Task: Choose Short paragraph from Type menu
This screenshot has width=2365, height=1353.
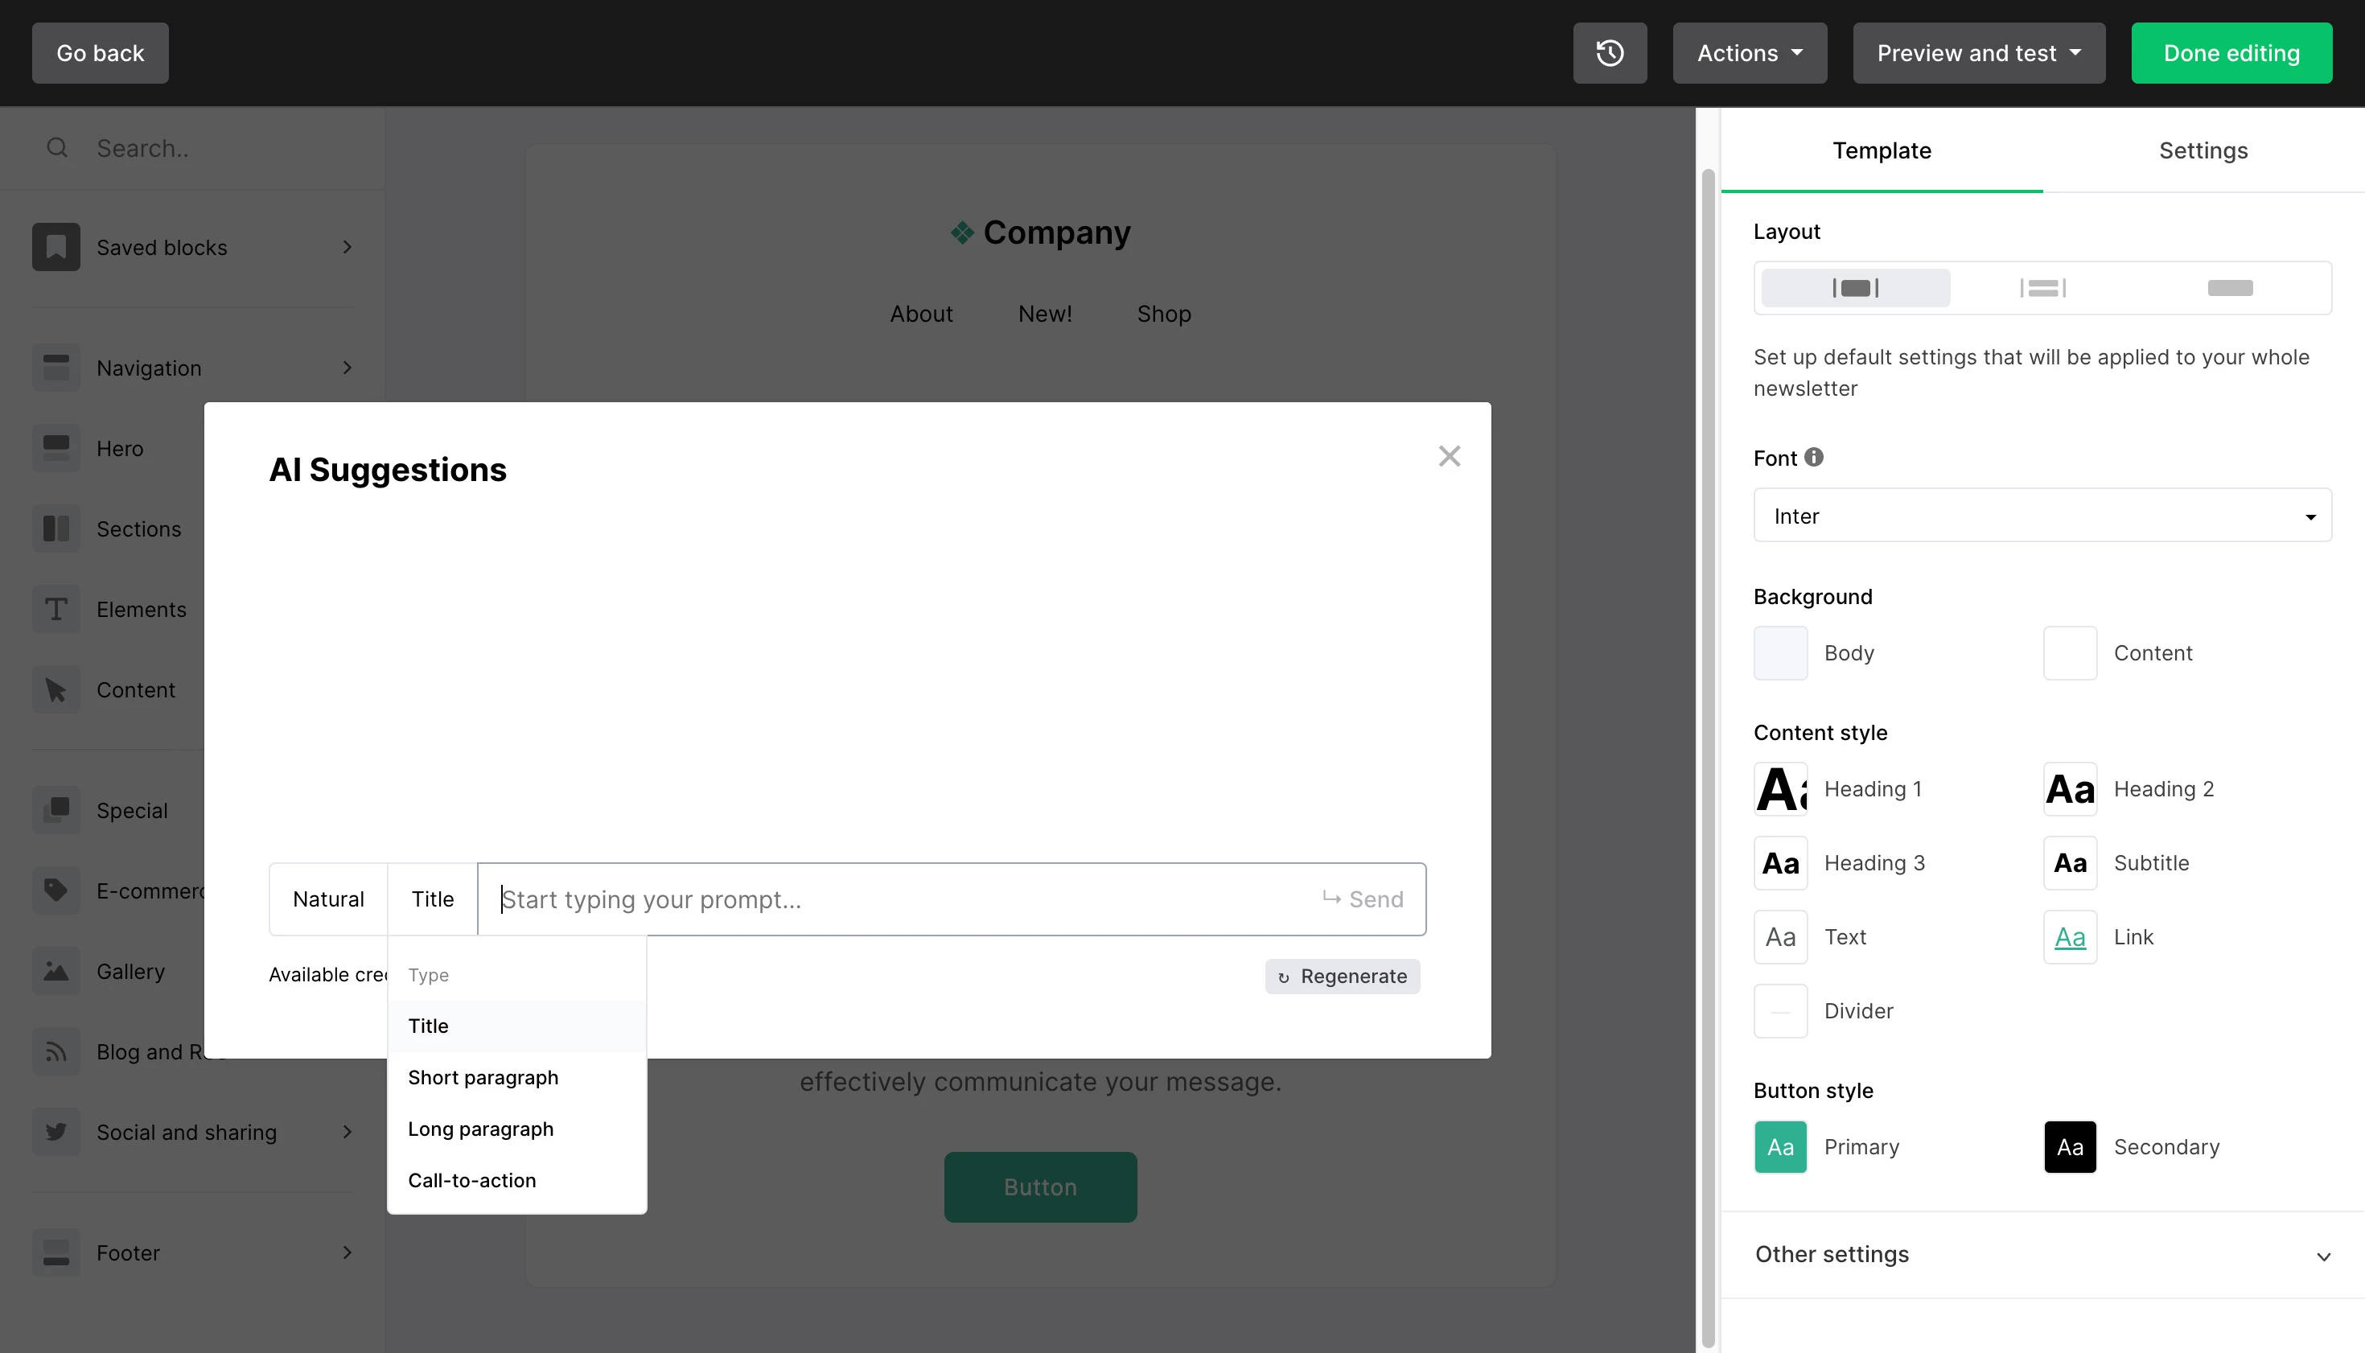Action: 483,1078
